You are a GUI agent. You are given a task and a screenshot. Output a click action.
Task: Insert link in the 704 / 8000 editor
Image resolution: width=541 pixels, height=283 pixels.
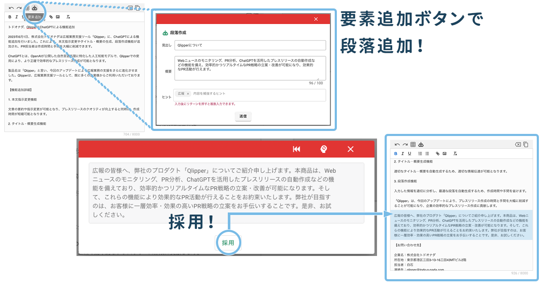point(51,17)
